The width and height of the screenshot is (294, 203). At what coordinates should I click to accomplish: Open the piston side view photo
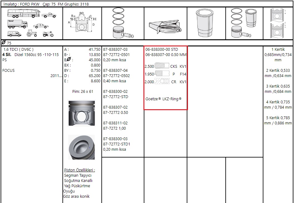(x=82, y=113)
